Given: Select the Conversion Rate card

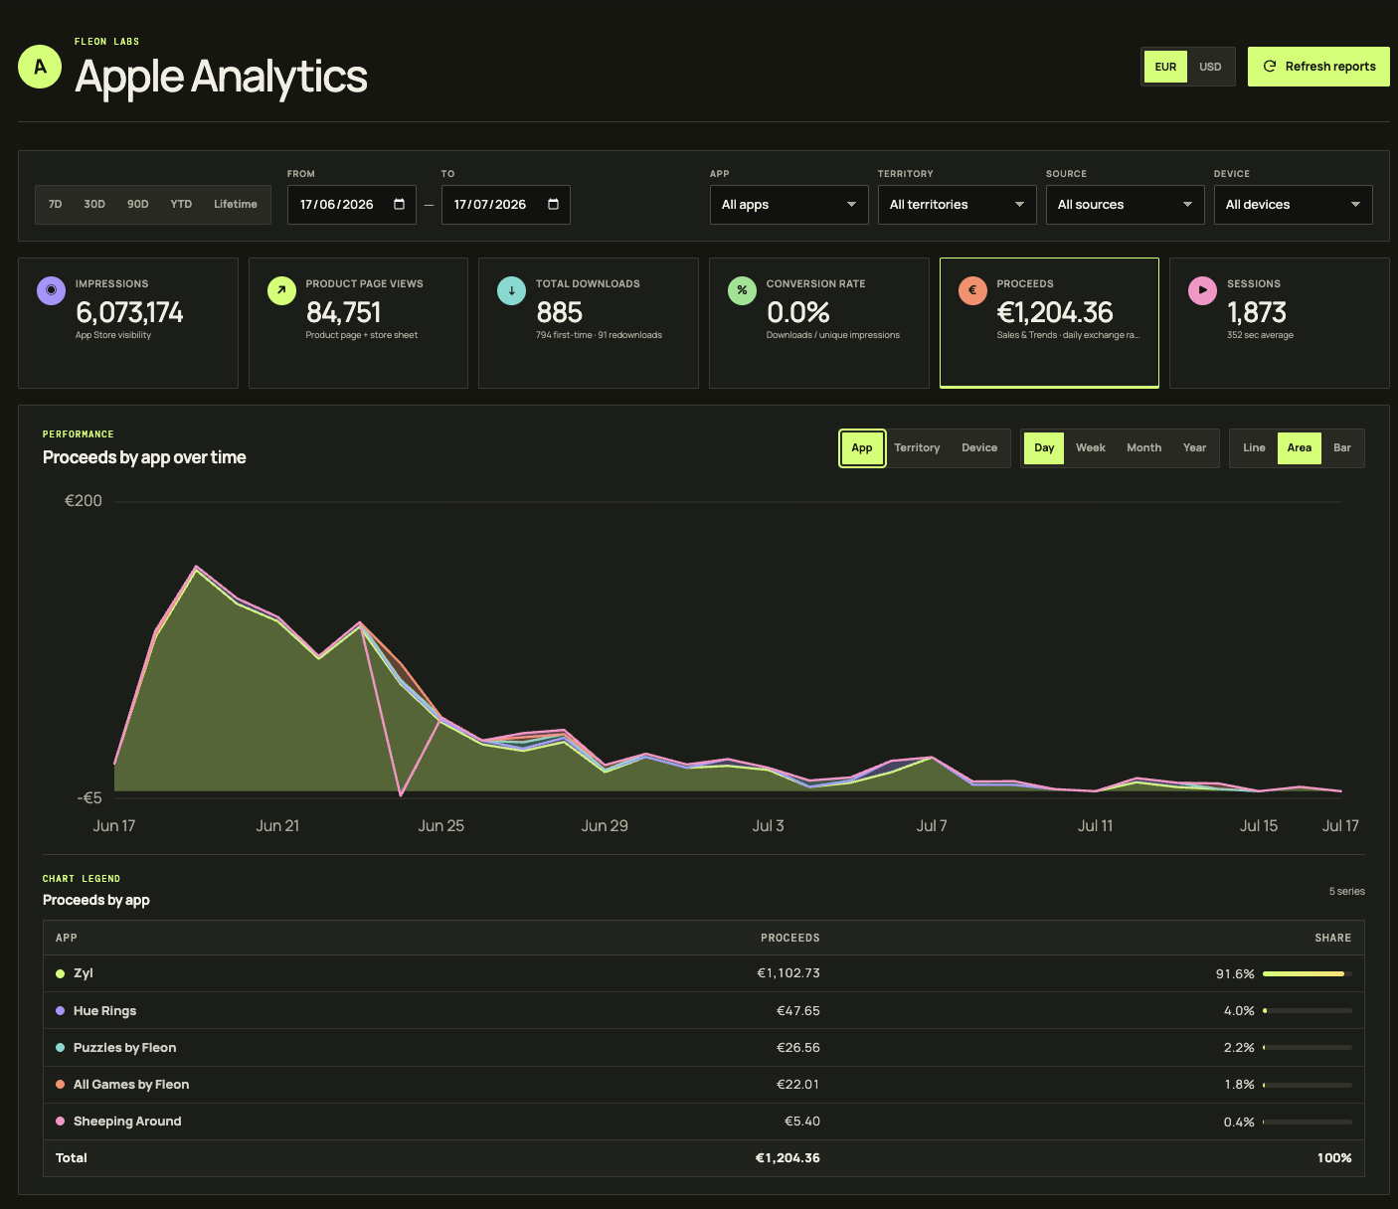Looking at the screenshot, I should pyautogui.click(x=819, y=323).
